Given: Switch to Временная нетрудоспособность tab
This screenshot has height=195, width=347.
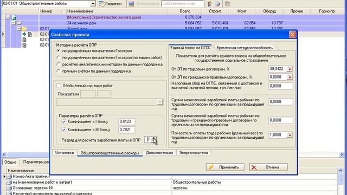Looking at the screenshot, I should [245, 48].
